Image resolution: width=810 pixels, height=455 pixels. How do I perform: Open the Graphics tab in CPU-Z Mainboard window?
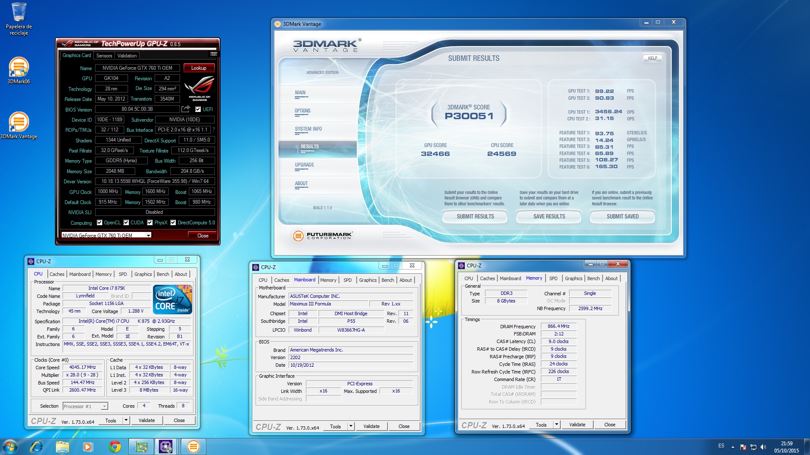[368, 280]
